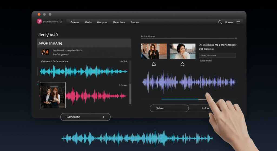Viewport: 277px width, 151px height.
Task: Select the woman by brick wall thumbnail
Action: (x=154, y=51)
